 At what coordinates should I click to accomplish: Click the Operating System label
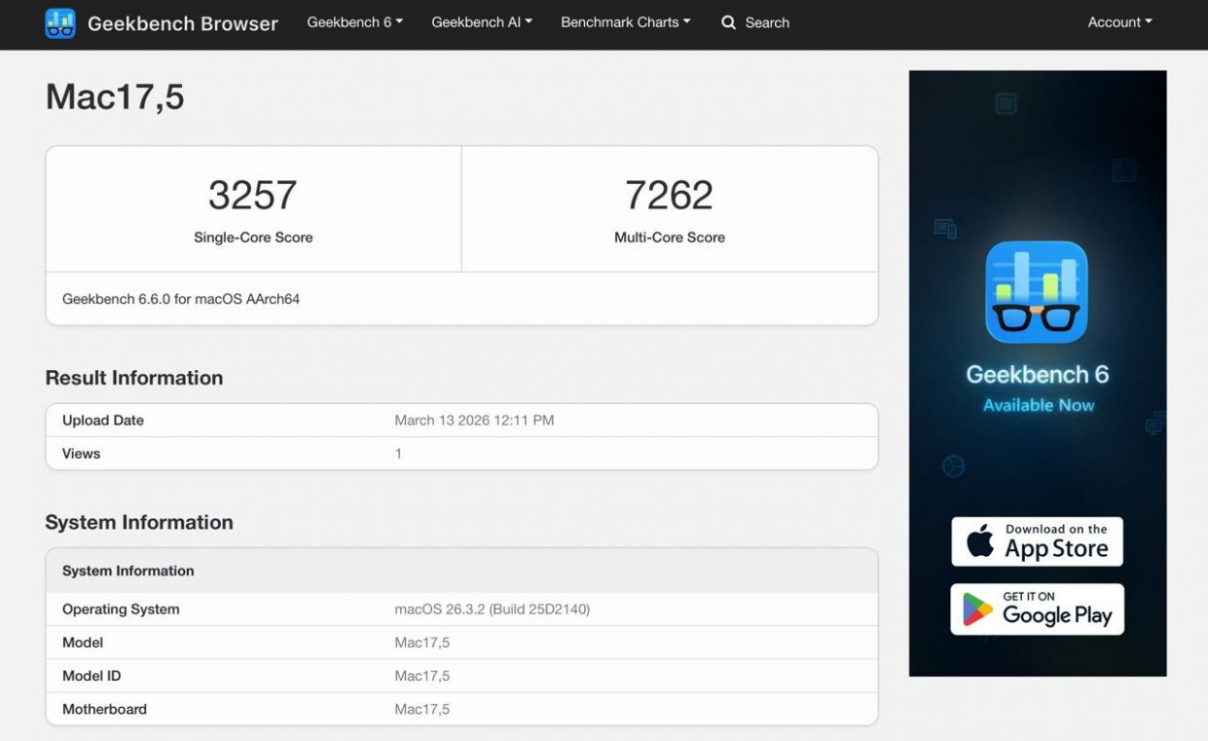click(121, 610)
